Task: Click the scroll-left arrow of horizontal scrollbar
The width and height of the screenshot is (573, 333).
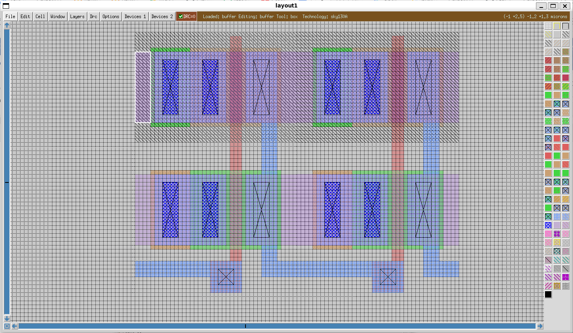Action: pyautogui.click(x=15, y=326)
